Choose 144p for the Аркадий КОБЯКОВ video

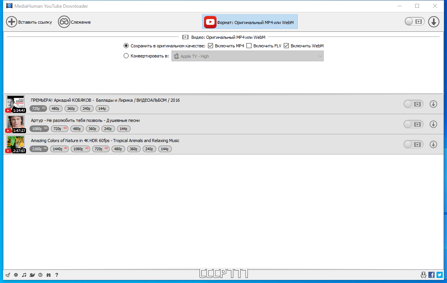(x=102, y=108)
